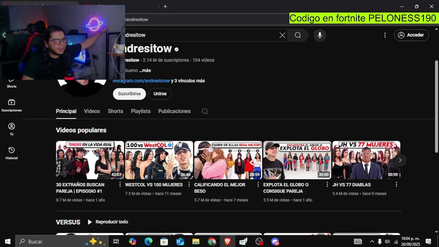This screenshot has width=439, height=247.
Task: Start voice search with microphone
Action: [320, 35]
